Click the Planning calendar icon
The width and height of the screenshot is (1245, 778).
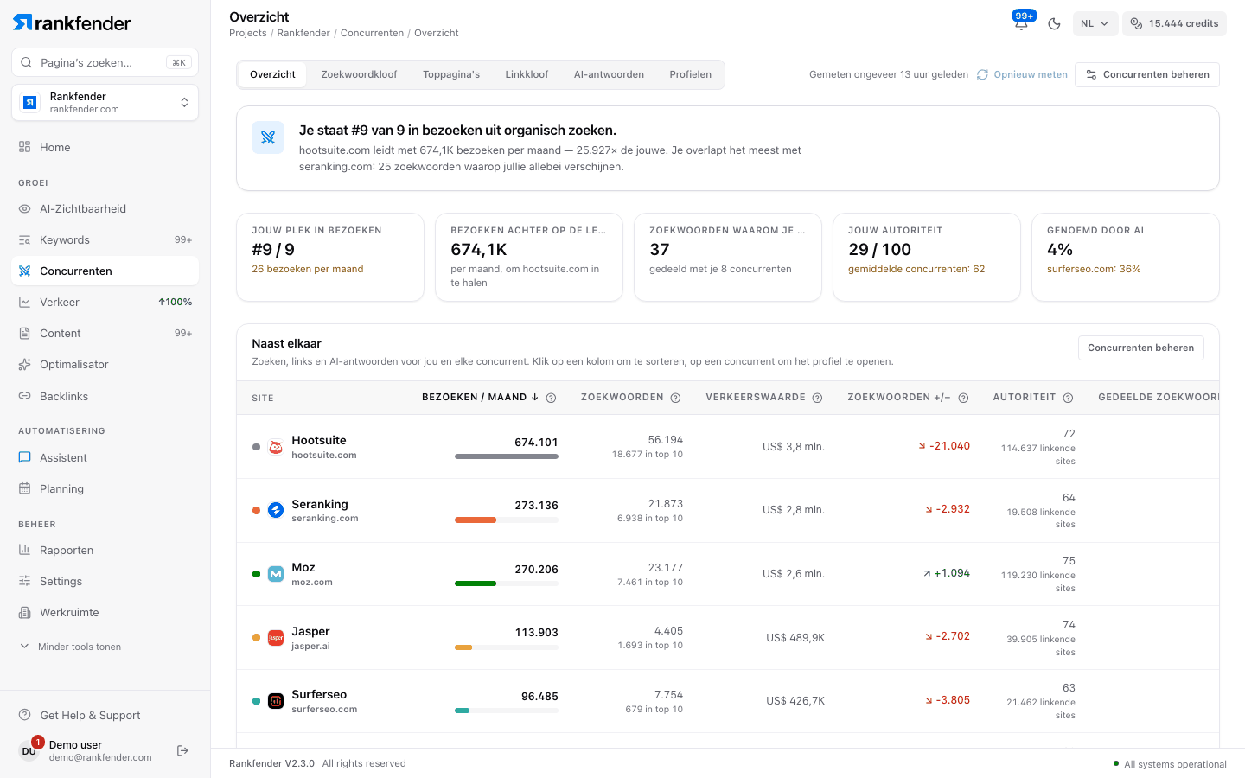(x=25, y=488)
